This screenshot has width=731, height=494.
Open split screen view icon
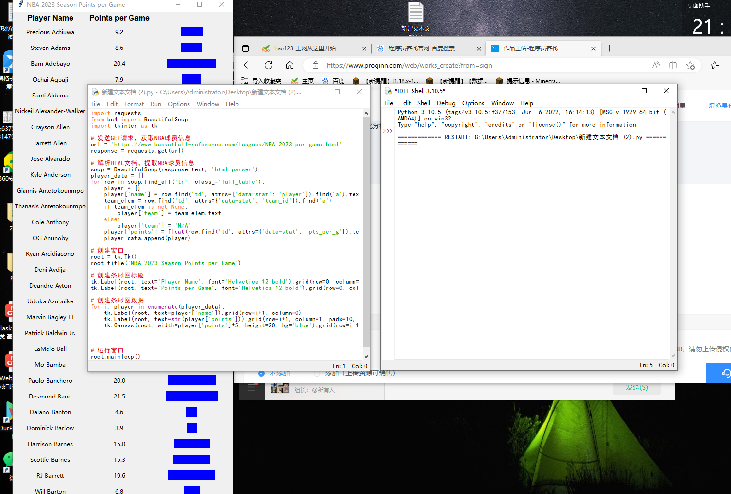click(x=673, y=65)
